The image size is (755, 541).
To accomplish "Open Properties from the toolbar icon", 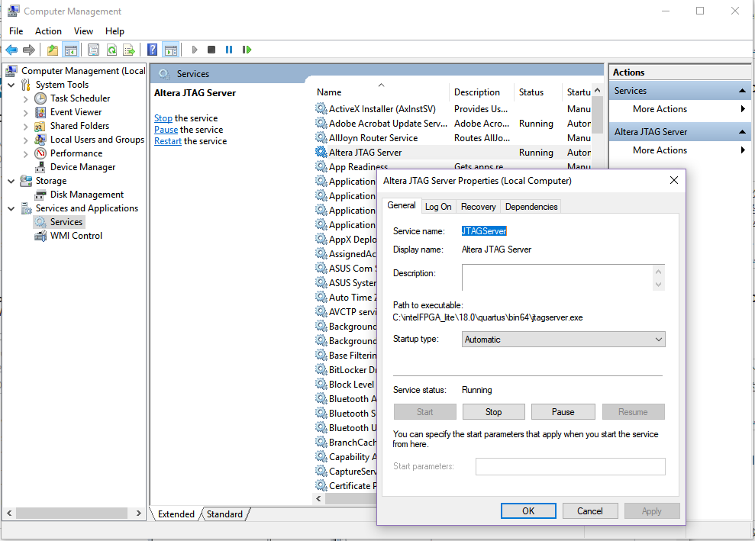I will point(94,50).
